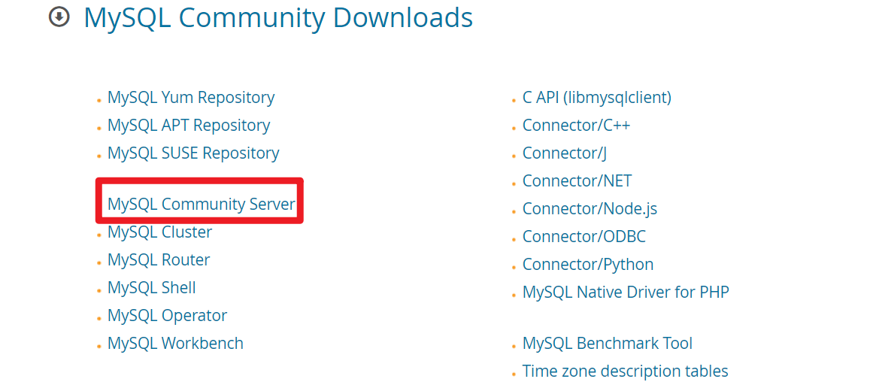Open MySQL Shell link
879x385 pixels.
point(152,288)
